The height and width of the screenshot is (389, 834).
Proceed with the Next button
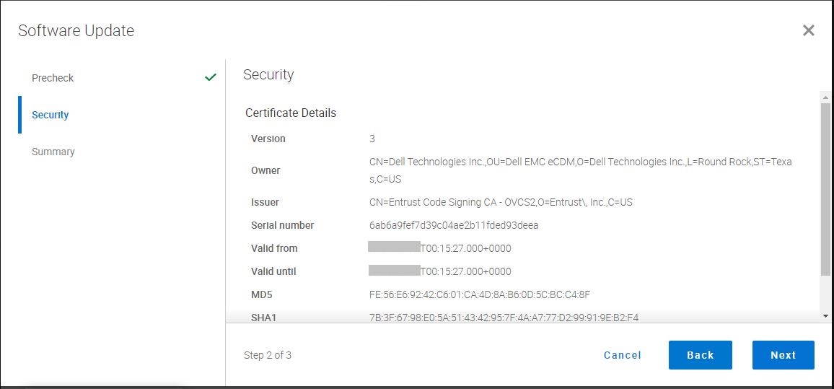(x=783, y=355)
